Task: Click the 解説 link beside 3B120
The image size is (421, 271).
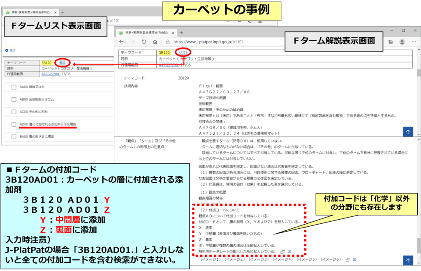Action: pyautogui.click(x=62, y=63)
